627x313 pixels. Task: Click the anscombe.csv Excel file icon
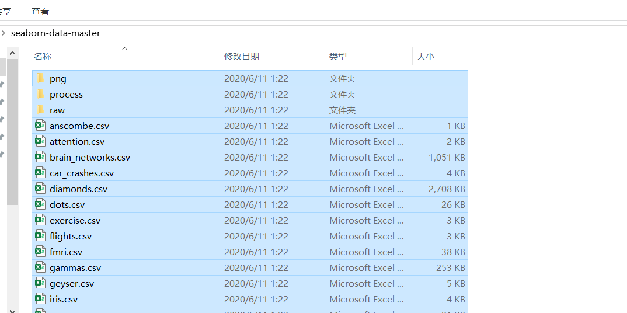pos(40,126)
